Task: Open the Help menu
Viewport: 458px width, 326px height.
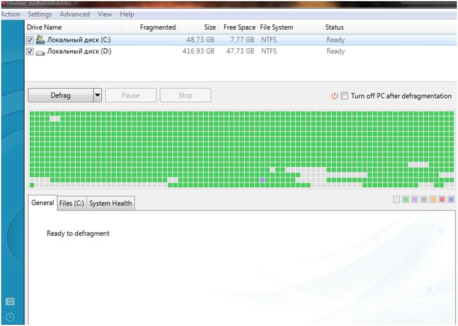Action: pyautogui.click(x=127, y=14)
